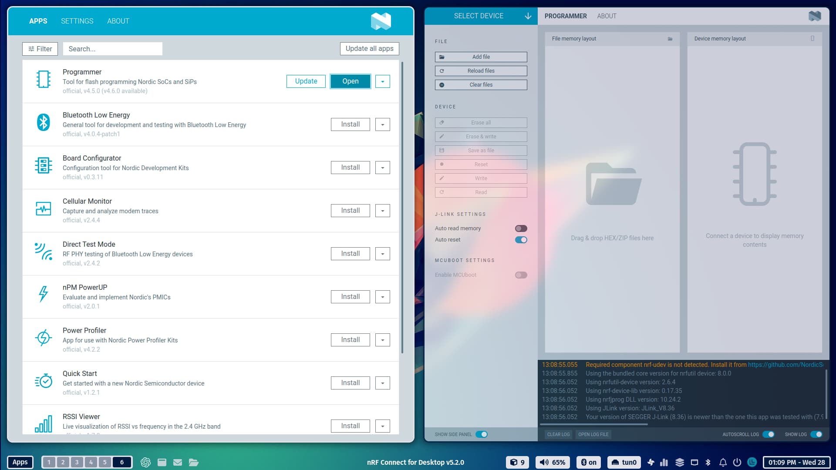
Task: Click the log horizontal scrollbar
Action: tap(594, 424)
